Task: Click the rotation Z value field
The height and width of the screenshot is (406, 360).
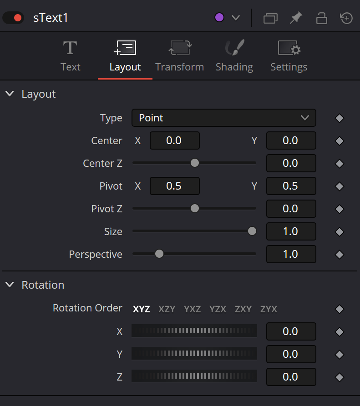Action: point(291,377)
